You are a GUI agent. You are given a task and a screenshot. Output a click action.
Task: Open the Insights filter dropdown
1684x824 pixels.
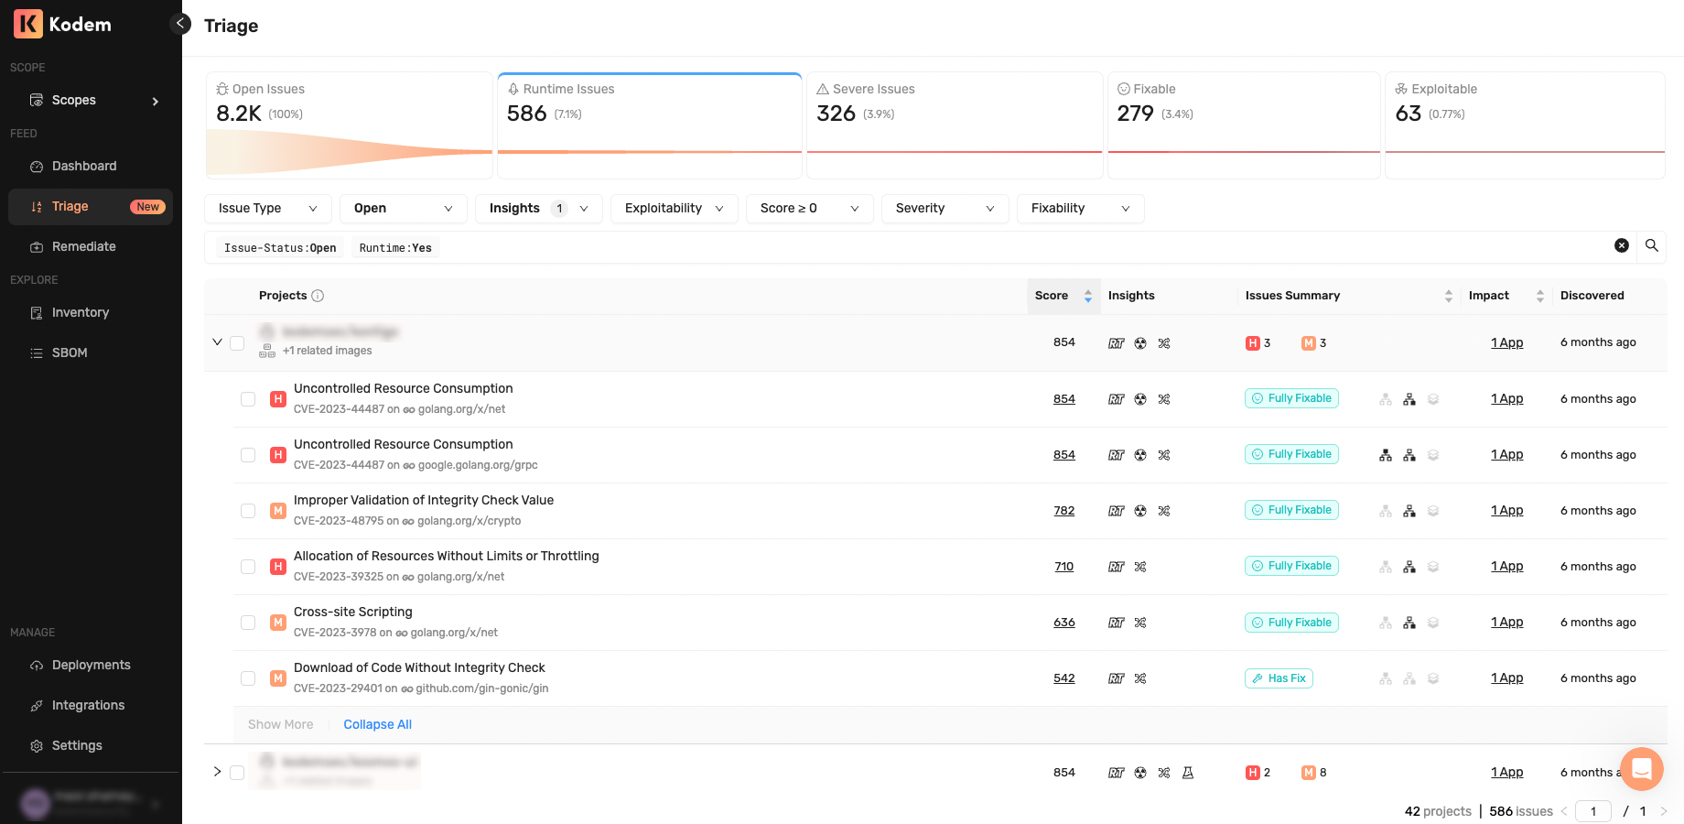click(539, 209)
